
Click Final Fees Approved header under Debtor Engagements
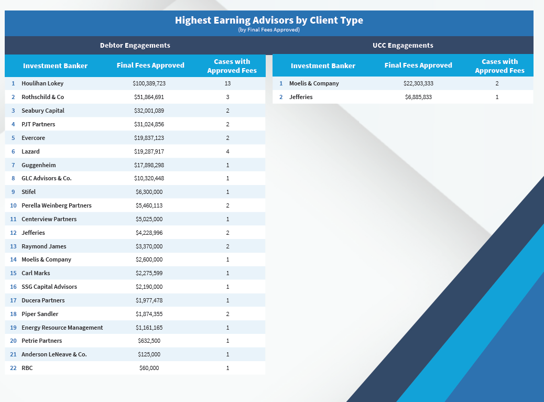point(150,66)
